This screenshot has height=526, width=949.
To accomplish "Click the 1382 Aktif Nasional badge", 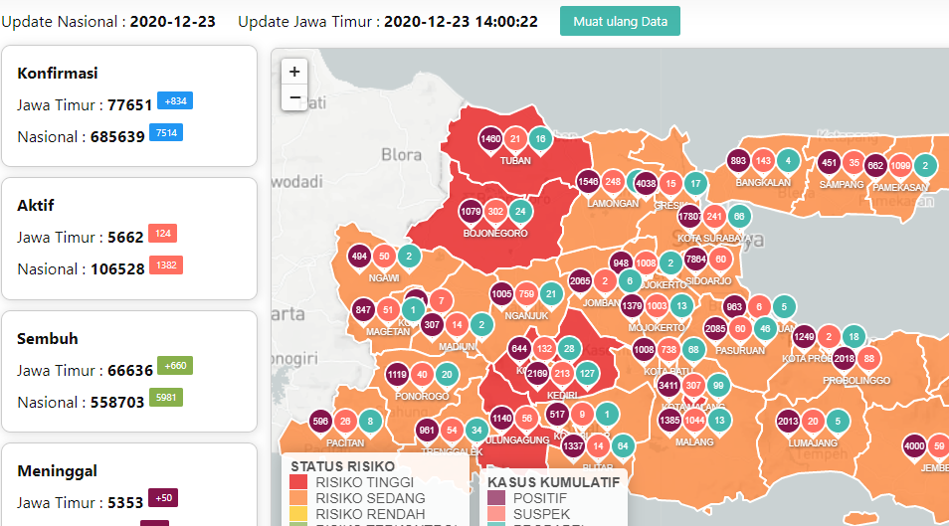I will point(166,265).
